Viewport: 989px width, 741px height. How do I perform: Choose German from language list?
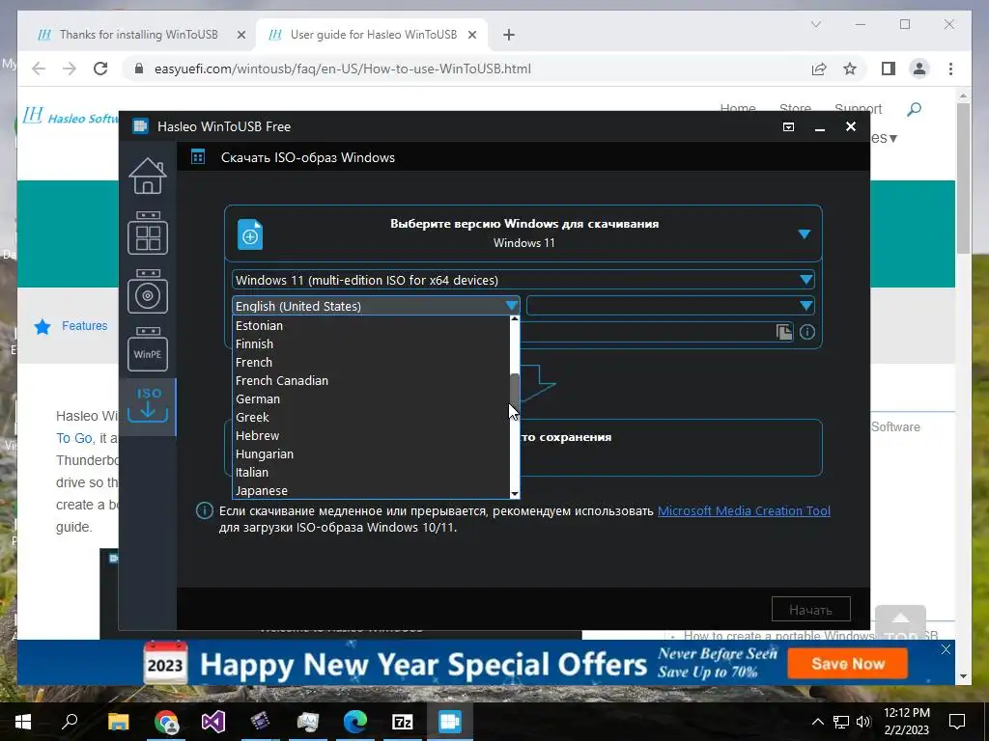pos(371,398)
